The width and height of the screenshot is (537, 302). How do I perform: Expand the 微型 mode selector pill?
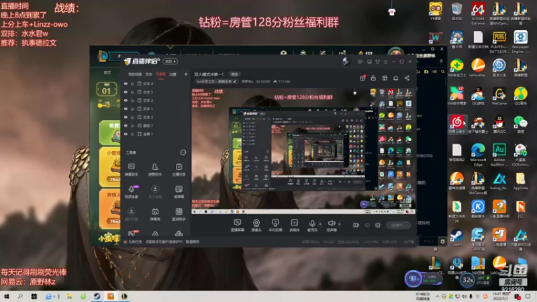(170, 61)
